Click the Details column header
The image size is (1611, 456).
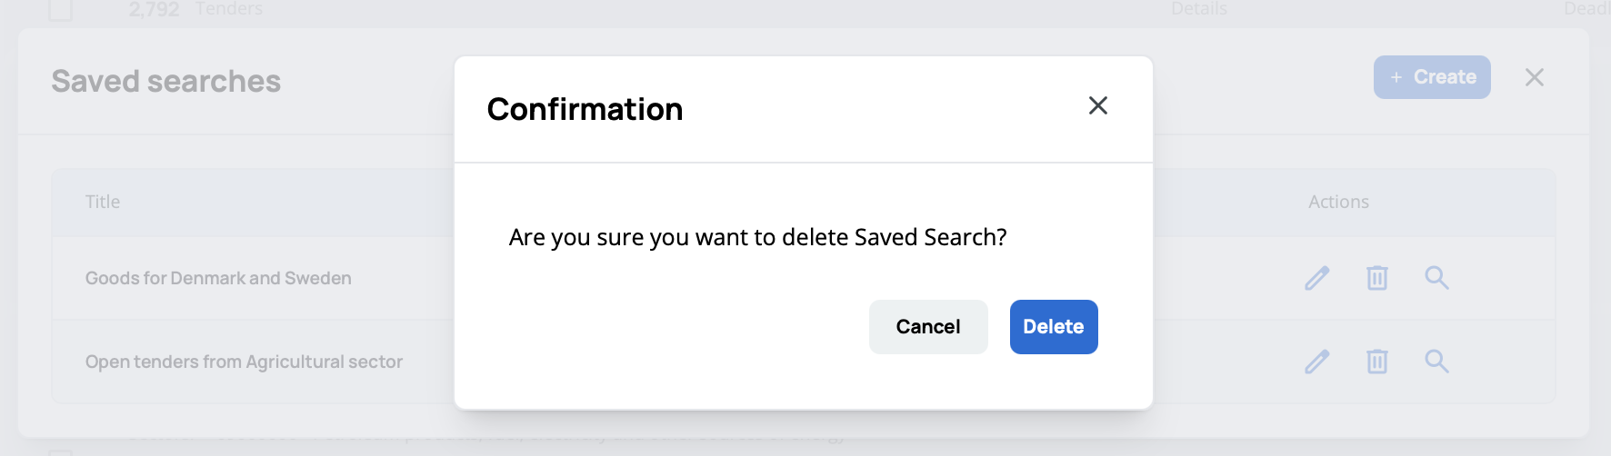pos(1198,9)
